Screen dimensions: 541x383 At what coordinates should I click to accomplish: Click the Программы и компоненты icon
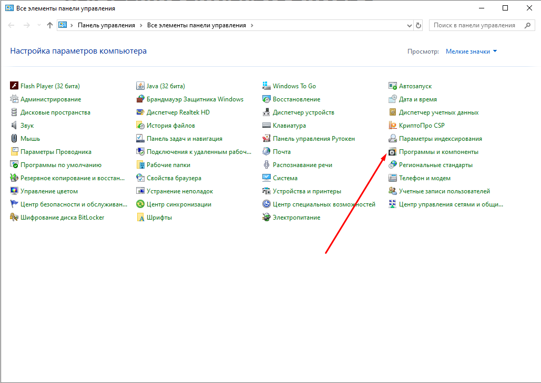click(x=393, y=152)
